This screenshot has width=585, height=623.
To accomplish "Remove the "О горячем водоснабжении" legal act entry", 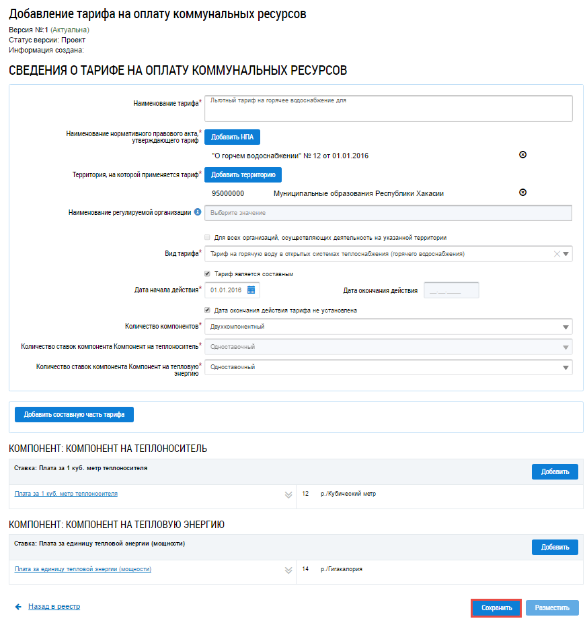I will (522, 155).
